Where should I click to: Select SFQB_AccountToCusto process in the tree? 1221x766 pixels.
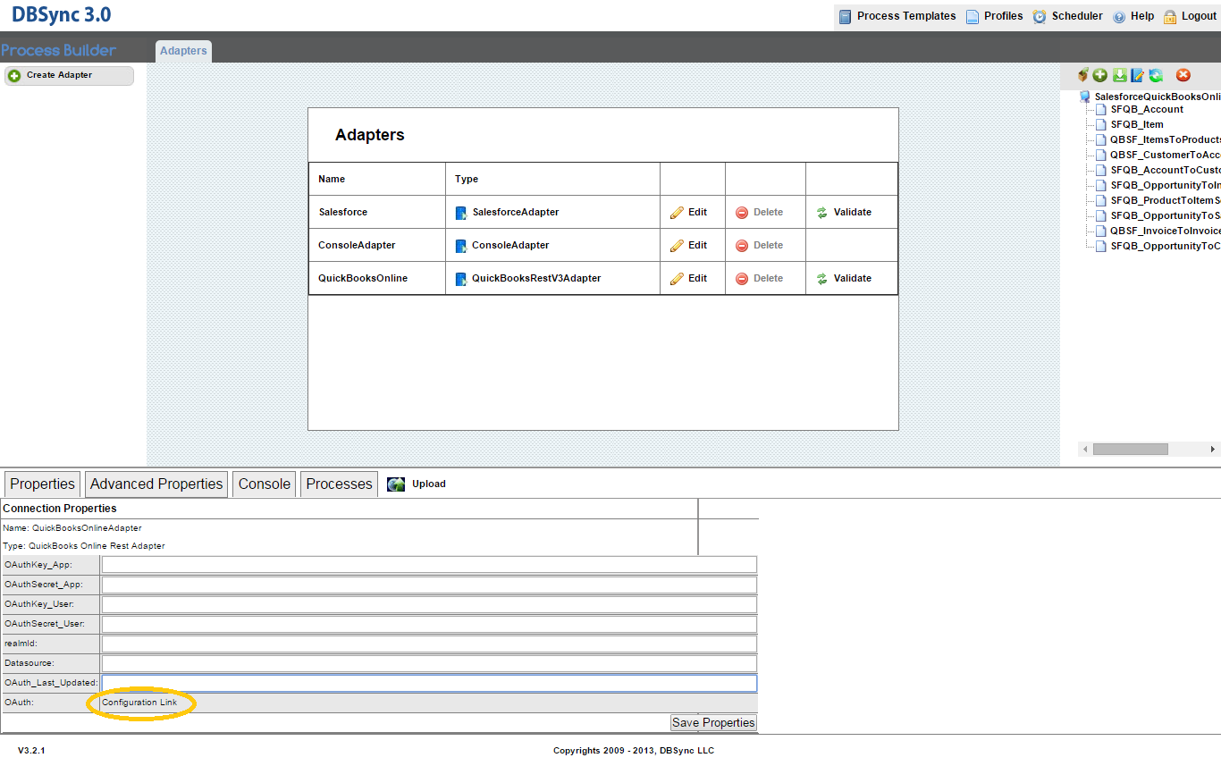[x=1166, y=170]
